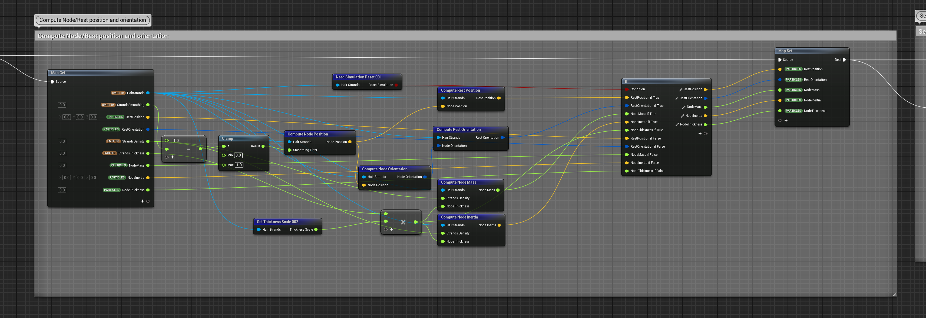Click the Source execution pin on Map Get
Screen dimensions: 926x318
[x=53, y=82]
